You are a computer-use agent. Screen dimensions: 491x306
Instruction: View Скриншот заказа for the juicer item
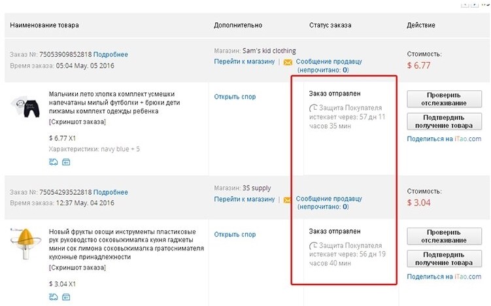point(77,268)
